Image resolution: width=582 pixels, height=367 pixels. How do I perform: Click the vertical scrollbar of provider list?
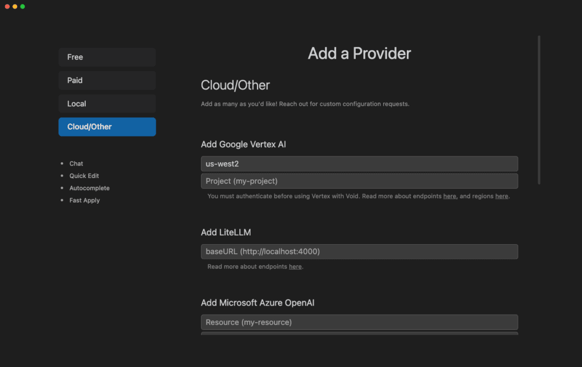tap(539, 110)
